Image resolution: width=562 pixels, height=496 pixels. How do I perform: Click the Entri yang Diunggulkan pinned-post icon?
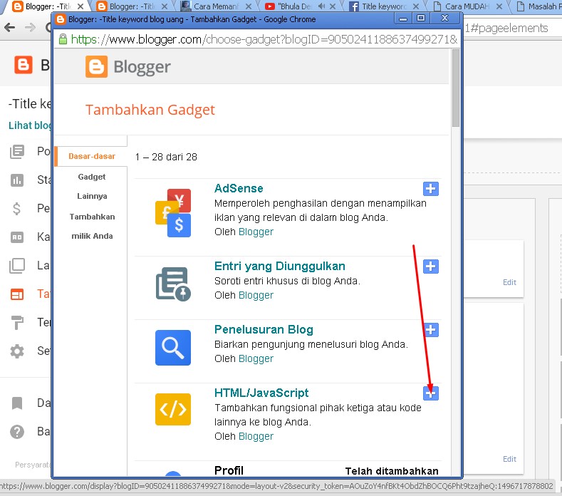pos(173,284)
